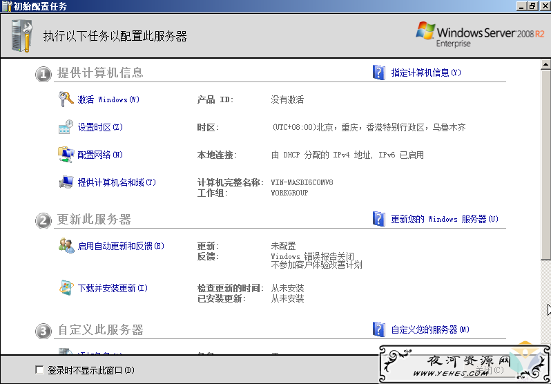Open 激活 Windows(W) link
Screen dimensions: 551x384
[108, 99]
